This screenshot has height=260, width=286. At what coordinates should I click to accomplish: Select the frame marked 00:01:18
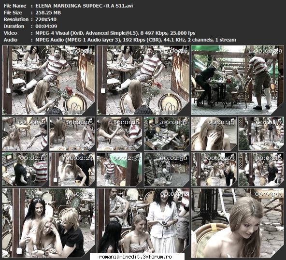(x=119, y=133)
